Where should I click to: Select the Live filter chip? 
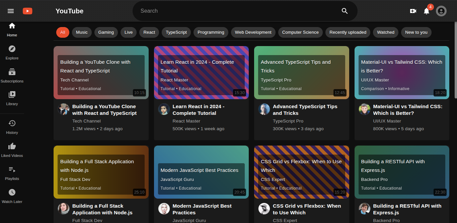[x=129, y=32]
